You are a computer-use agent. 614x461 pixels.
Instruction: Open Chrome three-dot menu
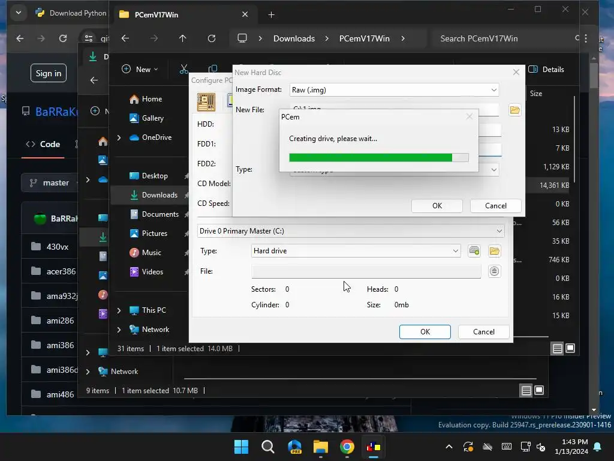point(586,38)
